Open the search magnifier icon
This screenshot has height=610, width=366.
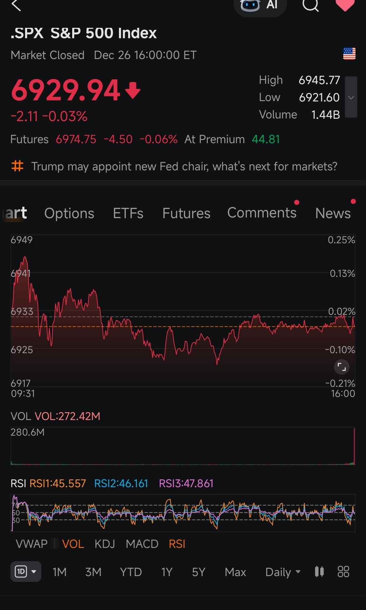click(x=311, y=5)
